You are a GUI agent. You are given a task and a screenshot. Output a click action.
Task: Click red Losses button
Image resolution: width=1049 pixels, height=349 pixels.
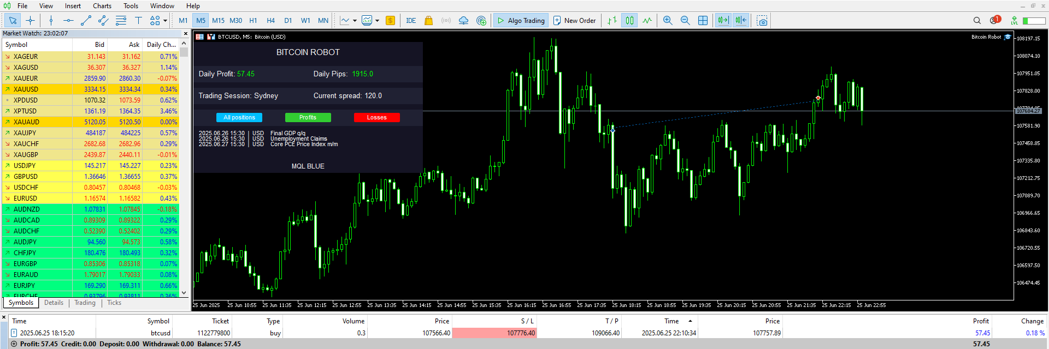click(x=376, y=117)
